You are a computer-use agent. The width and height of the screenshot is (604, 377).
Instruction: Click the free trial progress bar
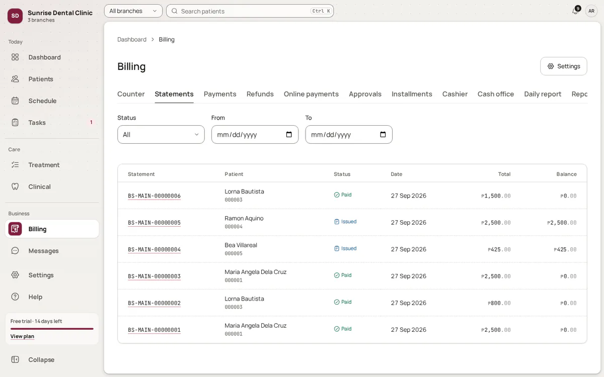pyautogui.click(x=52, y=329)
